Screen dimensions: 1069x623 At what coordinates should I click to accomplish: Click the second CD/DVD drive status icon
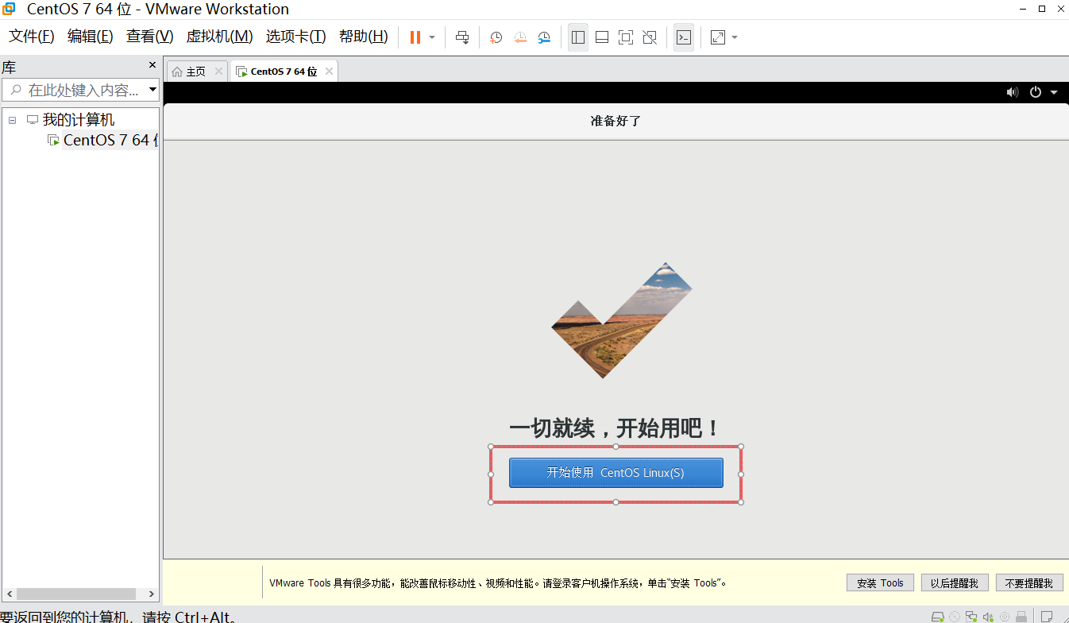click(x=1005, y=616)
